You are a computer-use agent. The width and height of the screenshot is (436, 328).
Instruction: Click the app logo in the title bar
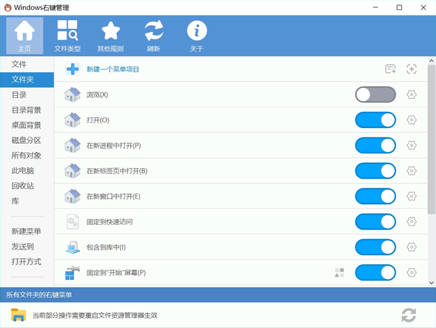pyautogui.click(x=7, y=7)
